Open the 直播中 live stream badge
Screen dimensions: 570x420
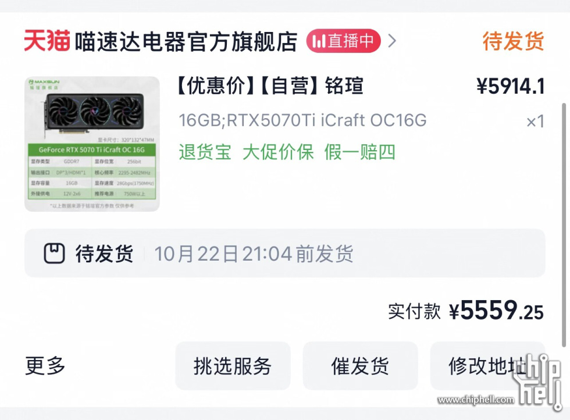tap(343, 41)
